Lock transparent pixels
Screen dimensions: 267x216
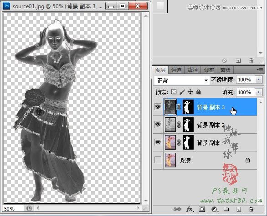pyautogui.click(x=174, y=92)
